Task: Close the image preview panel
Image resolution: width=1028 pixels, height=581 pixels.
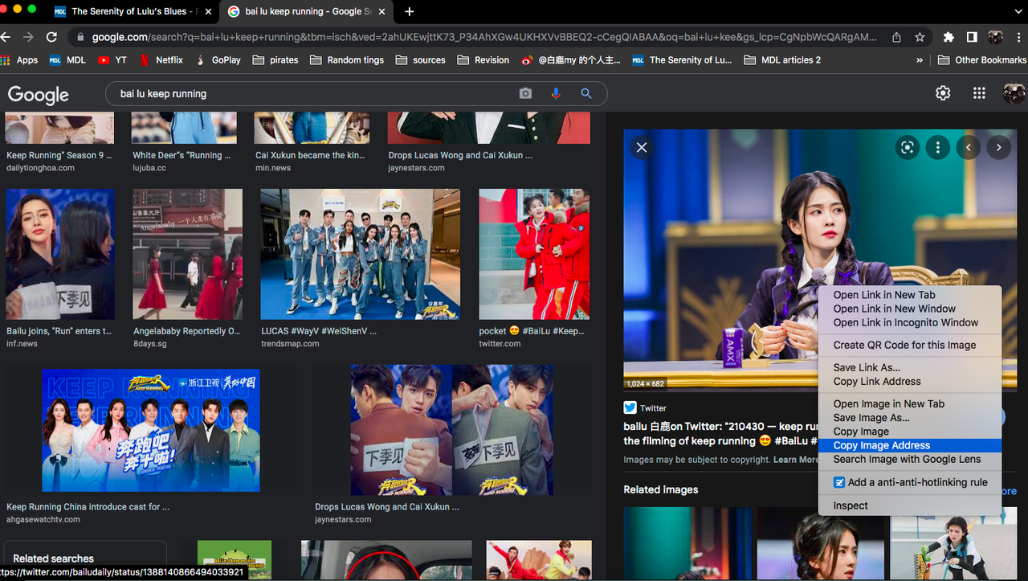Action: [x=641, y=147]
